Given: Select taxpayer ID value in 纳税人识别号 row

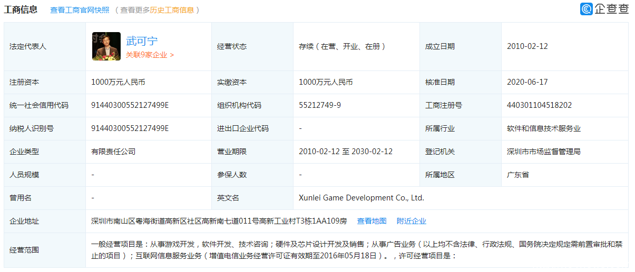Looking at the screenshot, I should tap(130, 128).
